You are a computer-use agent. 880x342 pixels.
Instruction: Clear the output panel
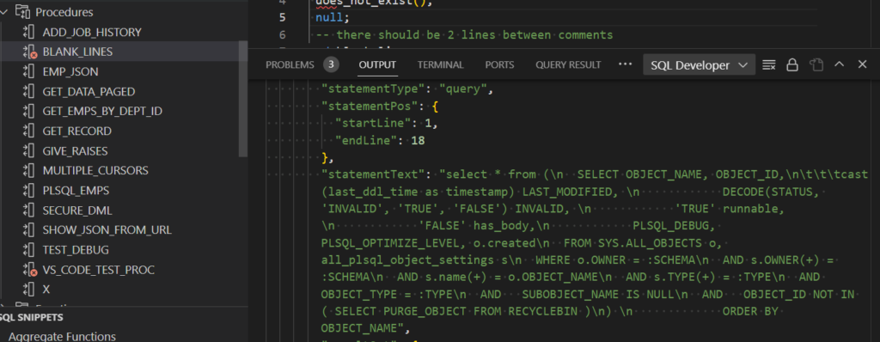pos(769,64)
